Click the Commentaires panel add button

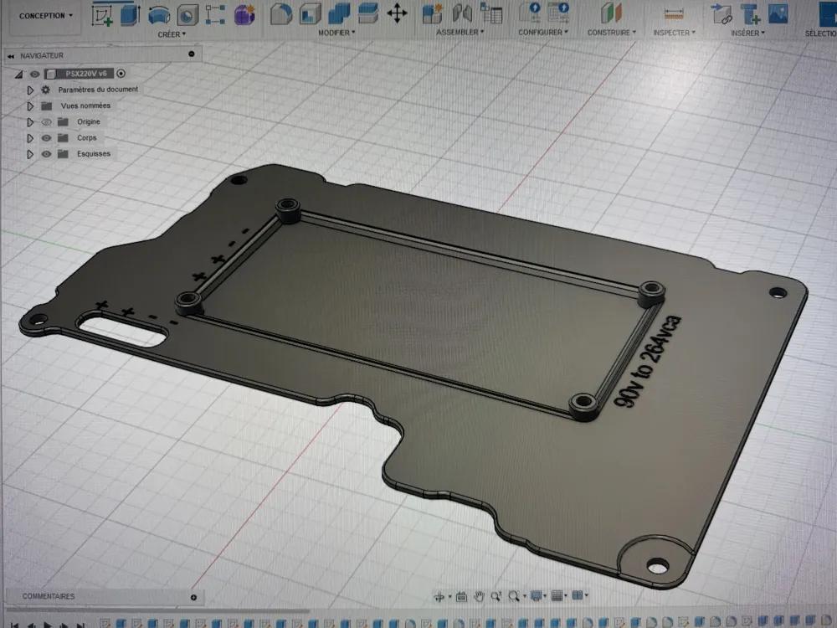pyautogui.click(x=194, y=597)
